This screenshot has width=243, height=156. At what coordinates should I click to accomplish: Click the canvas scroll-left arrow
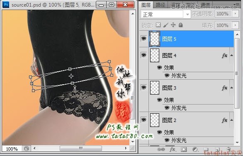tap(34, 148)
